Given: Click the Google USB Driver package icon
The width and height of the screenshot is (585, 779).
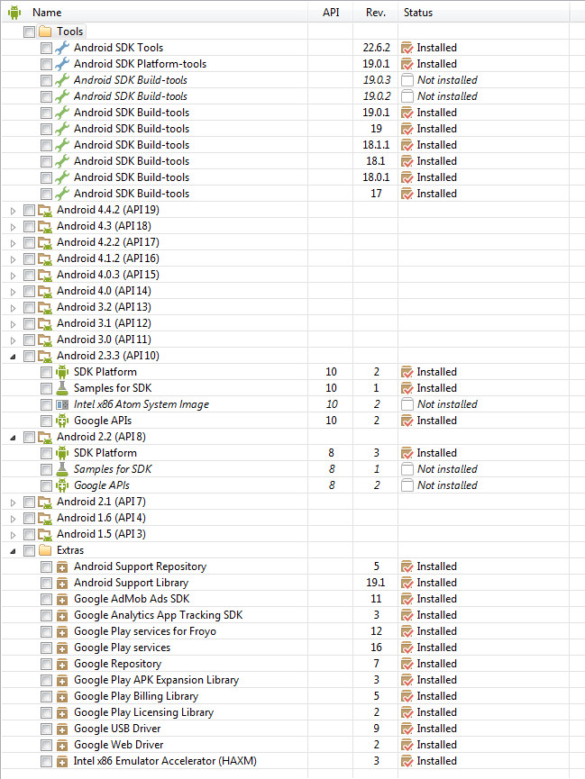Looking at the screenshot, I should (62, 729).
